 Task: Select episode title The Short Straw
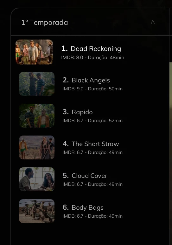tap(95, 144)
